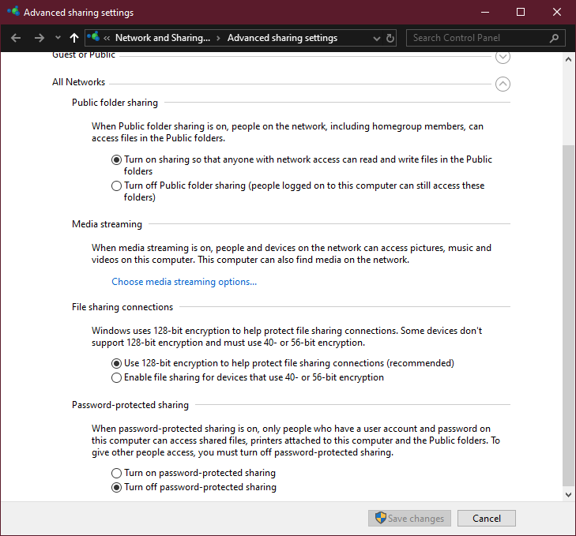Click the Save changes button
Viewport: 576px width, 536px height.
(x=409, y=519)
